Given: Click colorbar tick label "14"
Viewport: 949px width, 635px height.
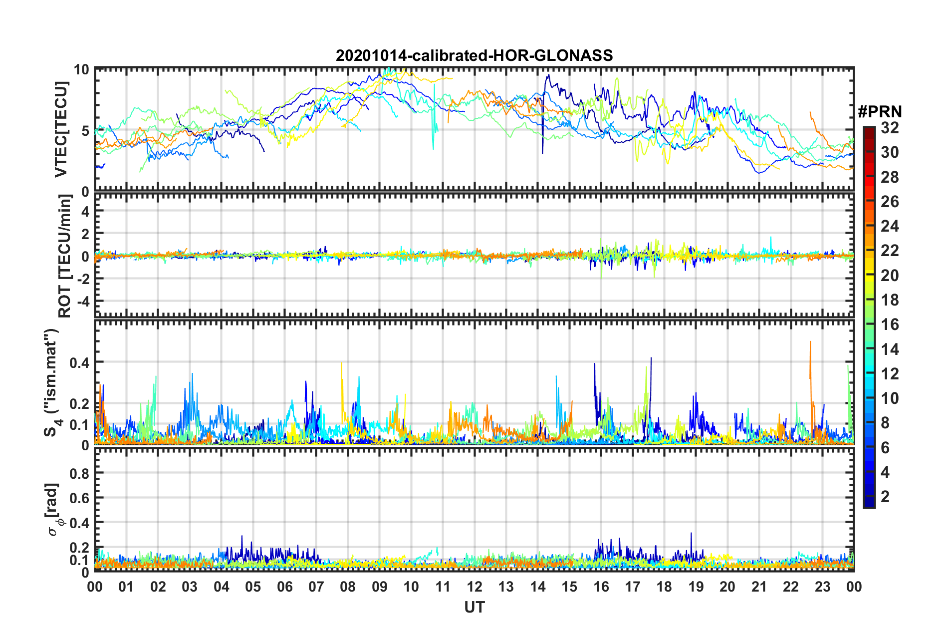Looking at the screenshot, I should [890, 349].
